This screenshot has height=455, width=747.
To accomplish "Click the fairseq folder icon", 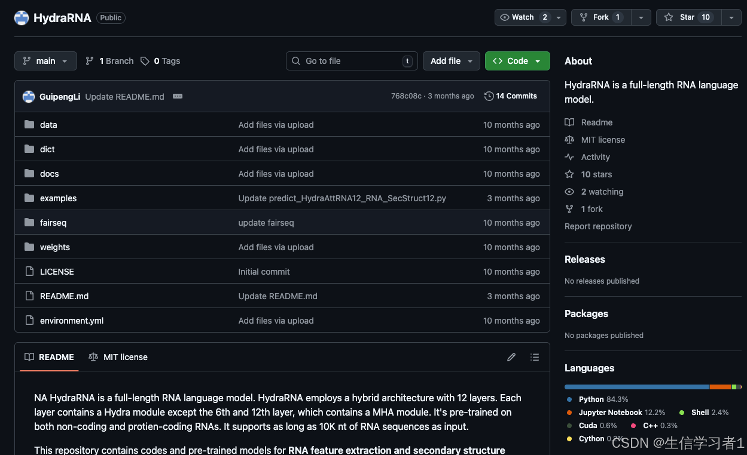I will pos(29,223).
